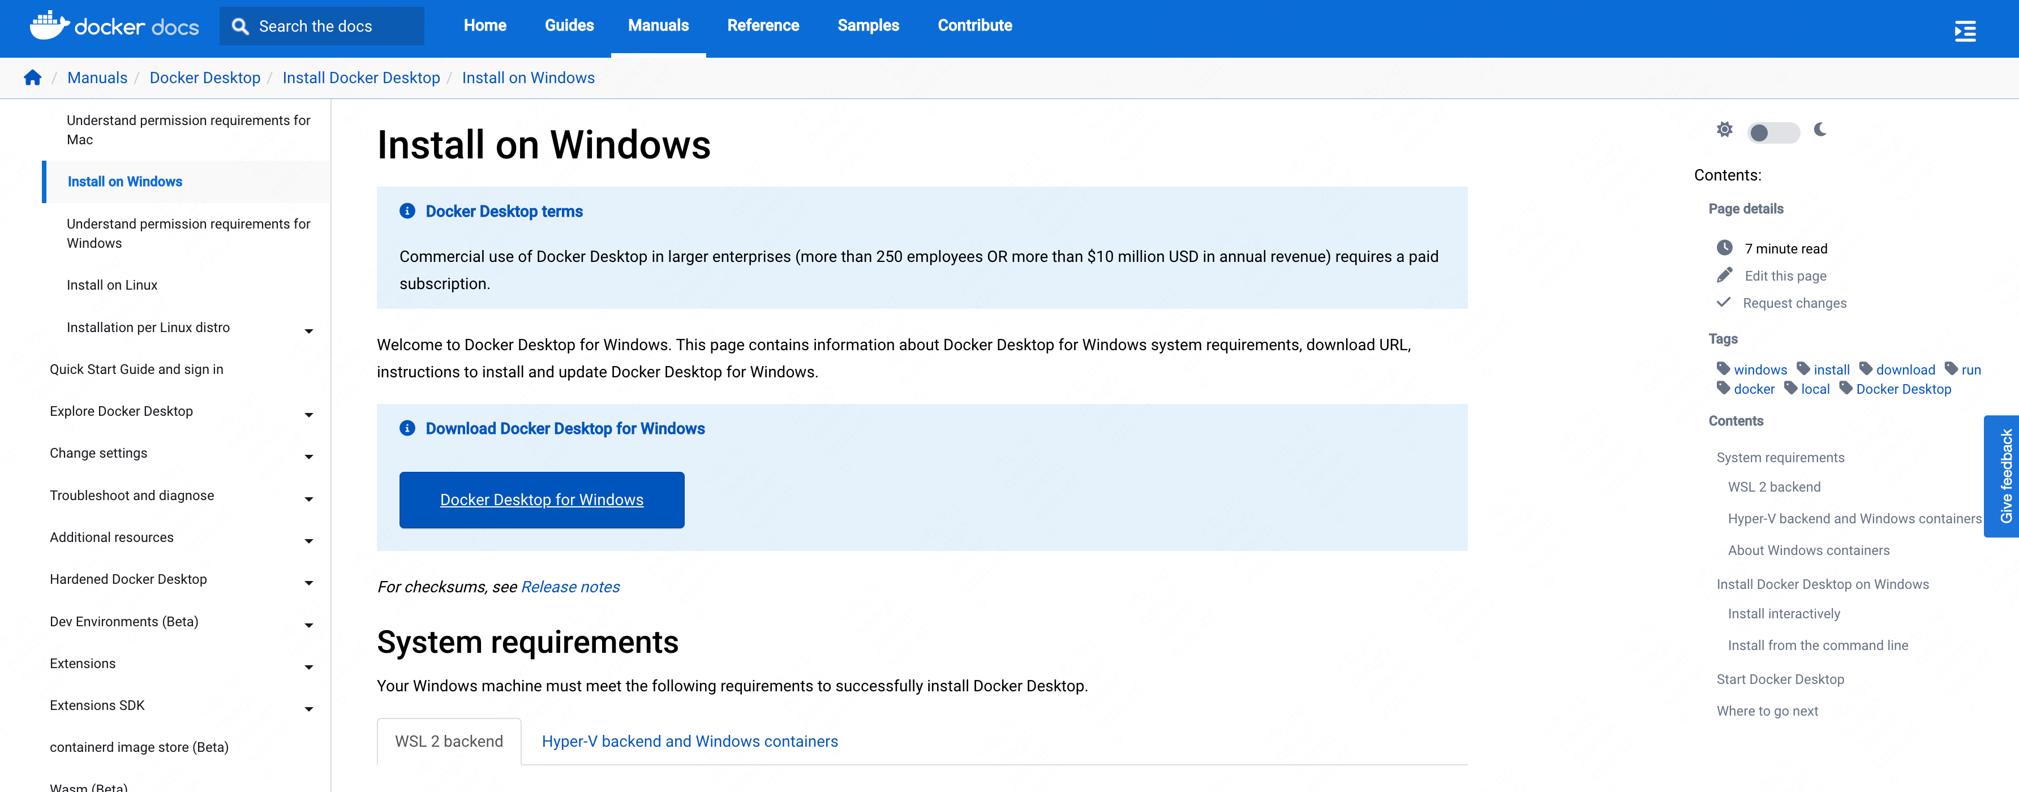The height and width of the screenshot is (792, 2019).
Task: Click the tag icon beside windows
Action: tap(1722, 369)
